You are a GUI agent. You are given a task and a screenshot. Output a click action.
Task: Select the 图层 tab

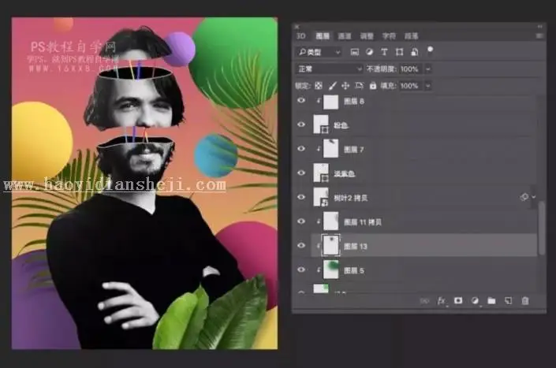pyautogui.click(x=323, y=35)
